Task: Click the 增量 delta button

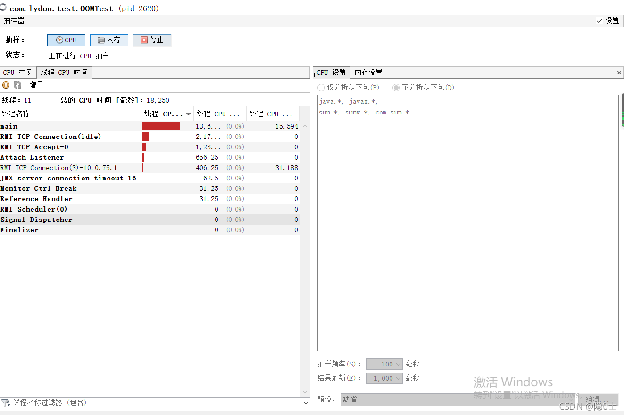Action: [x=36, y=85]
